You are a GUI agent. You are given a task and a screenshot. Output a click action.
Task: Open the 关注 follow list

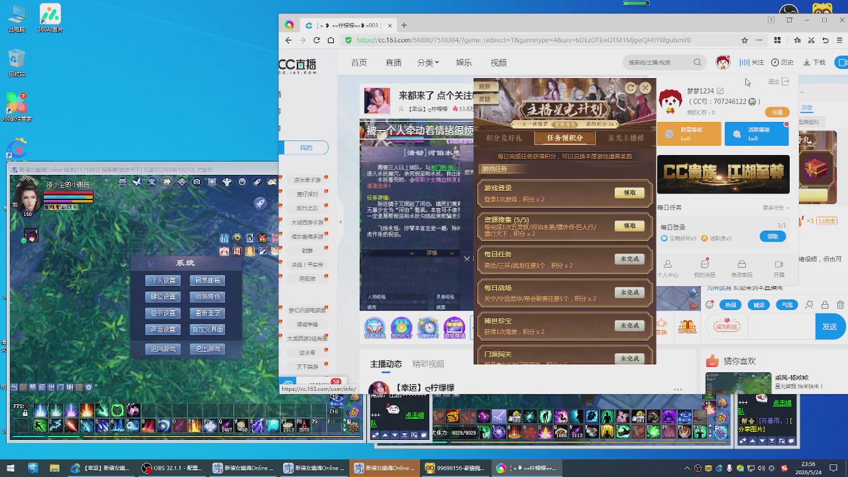(752, 62)
